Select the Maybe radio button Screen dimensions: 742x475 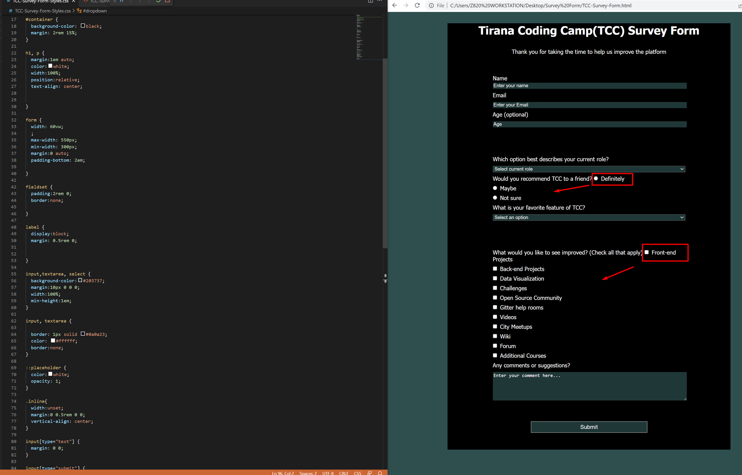click(495, 188)
